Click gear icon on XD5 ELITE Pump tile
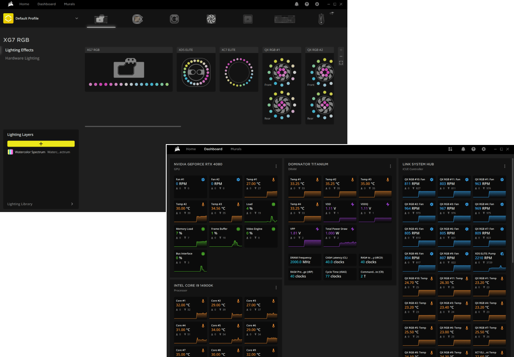 coord(502,253)
